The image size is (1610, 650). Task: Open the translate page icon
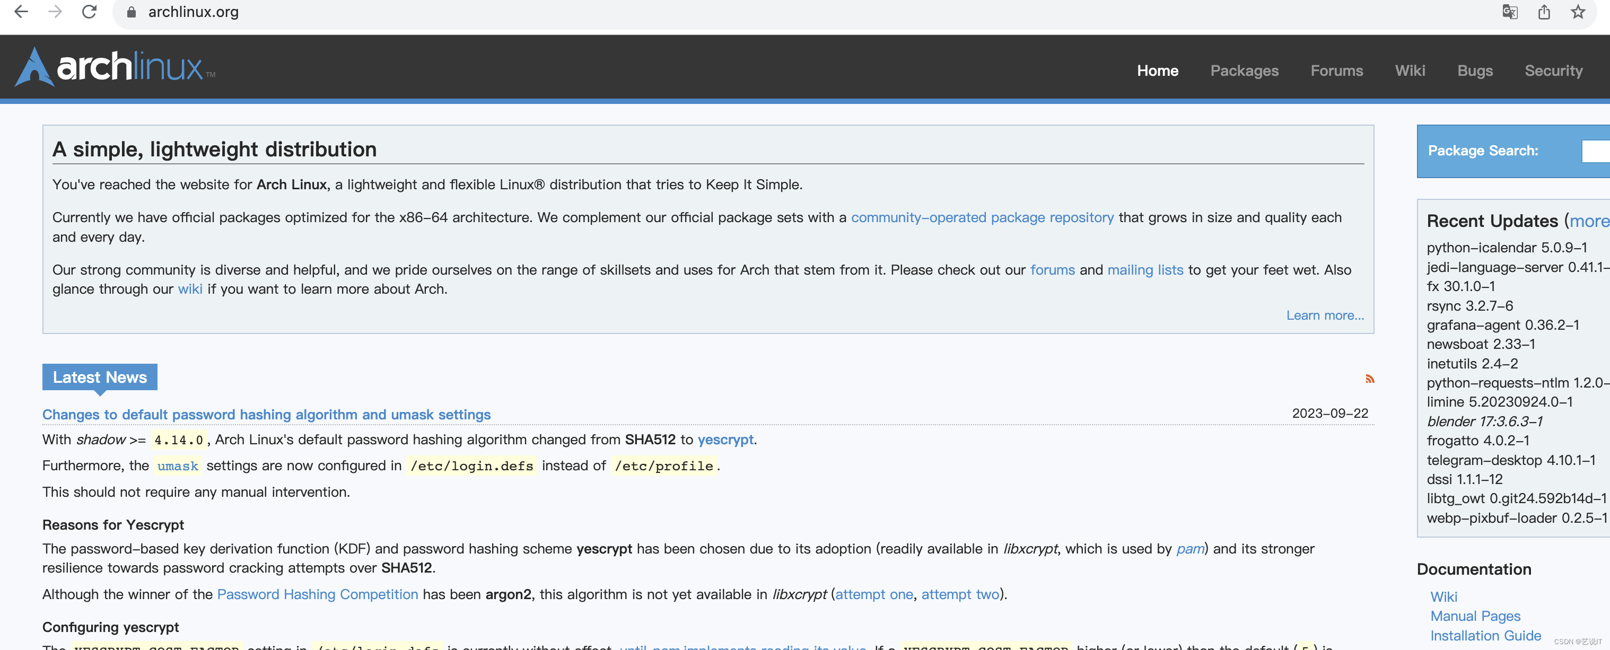pyautogui.click(x=1509, y=12)
